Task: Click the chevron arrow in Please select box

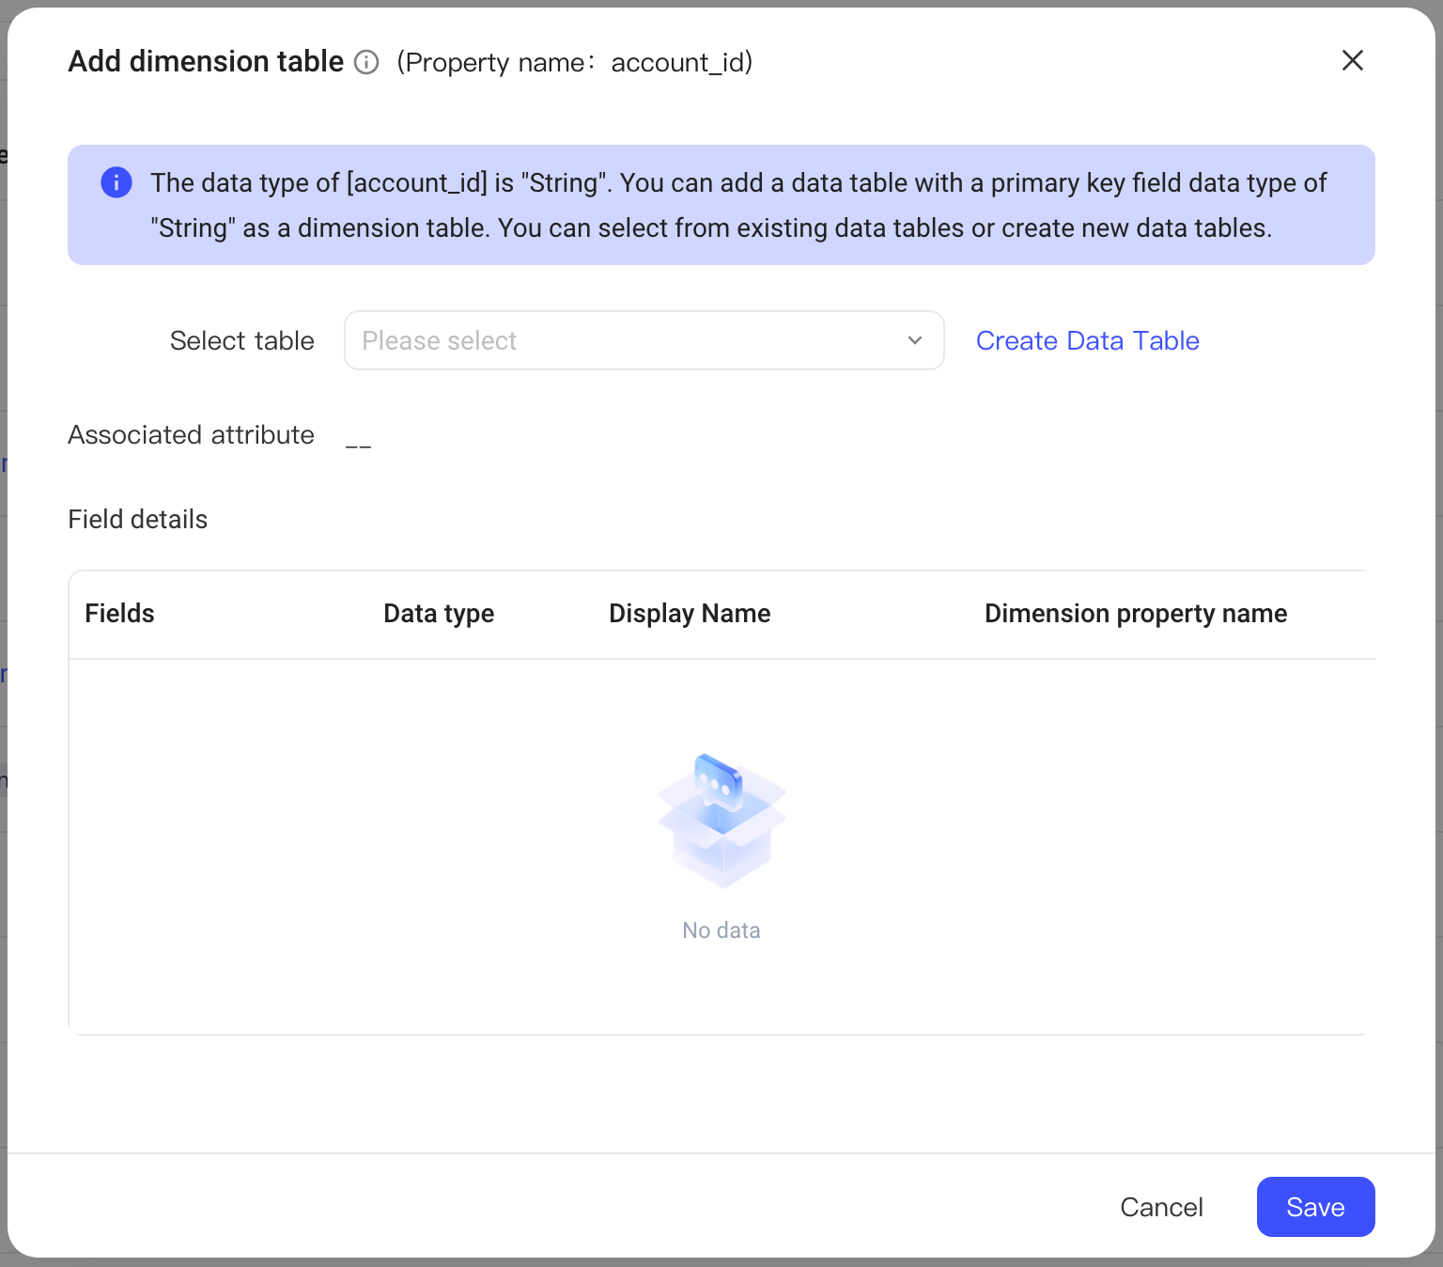Action: point(915,340)
